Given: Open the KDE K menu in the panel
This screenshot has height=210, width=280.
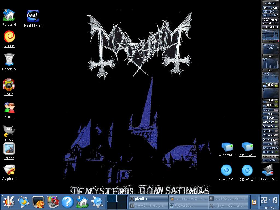Looking at the screenshot, I should click(8, 202).
